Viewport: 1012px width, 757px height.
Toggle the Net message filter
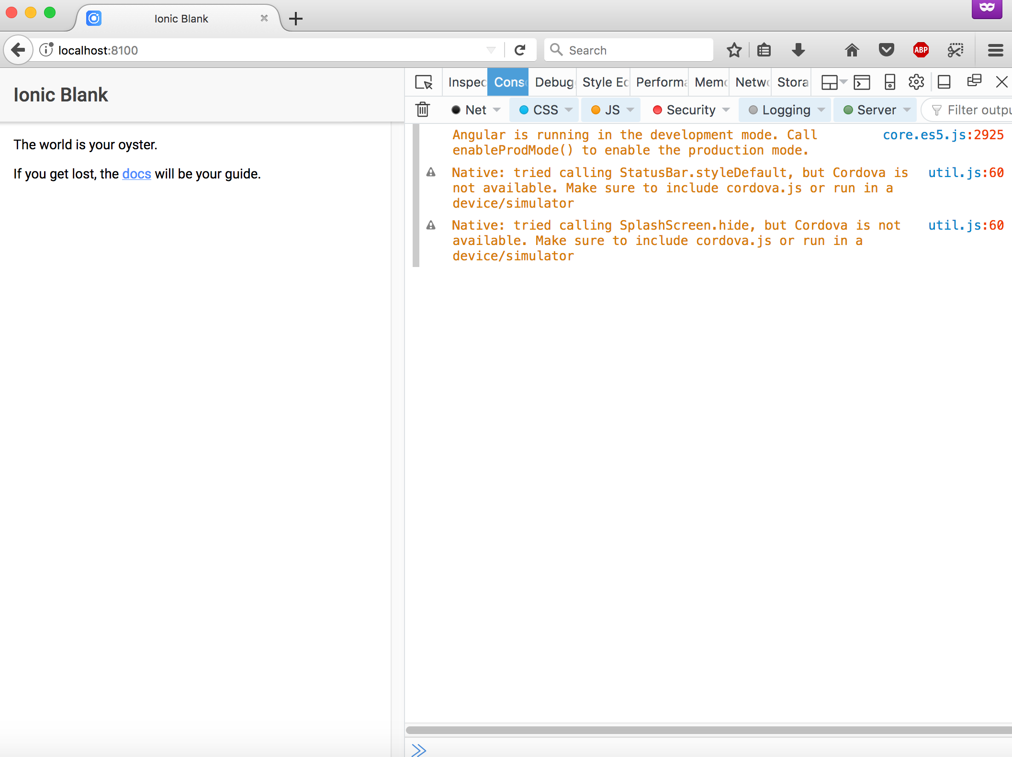[469, 110]
